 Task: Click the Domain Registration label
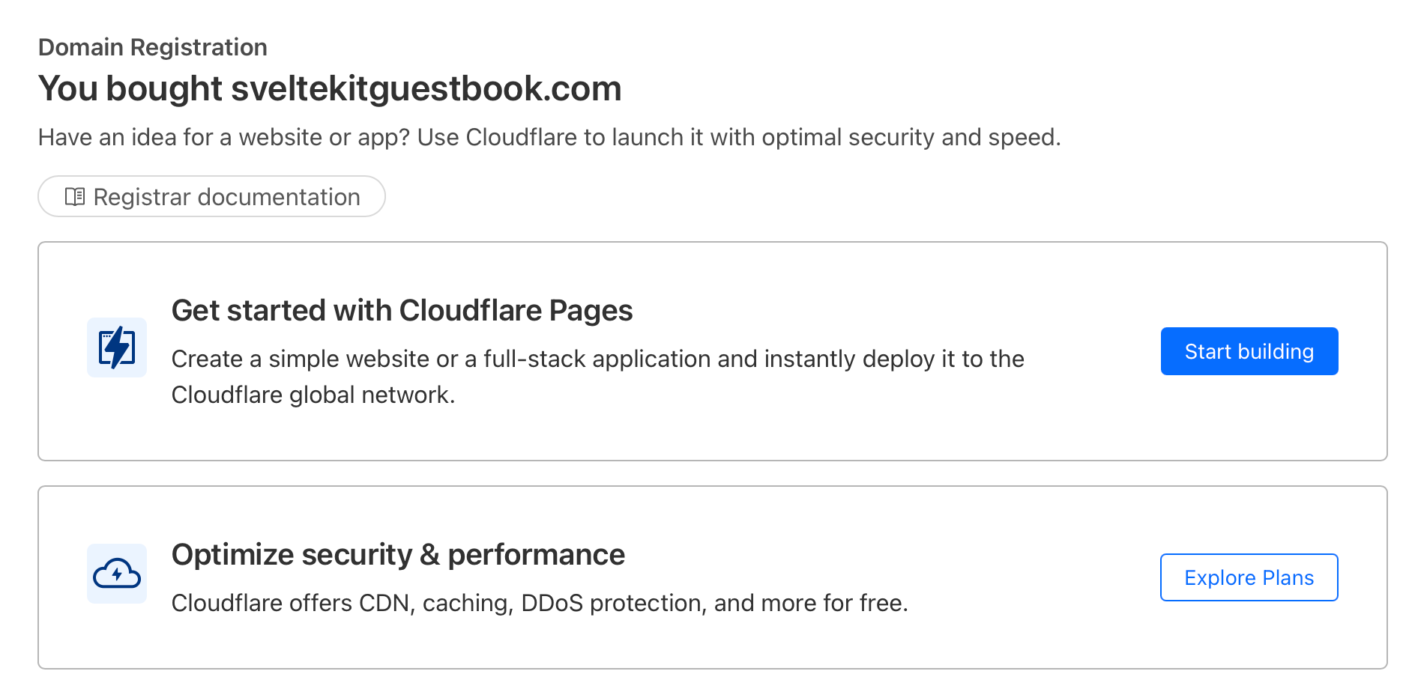coord(153,46)
